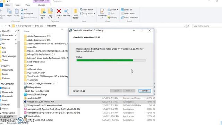The height and width of the screenshot is (125, 222).
Task: Click the Name column header
Action: coord(27,31)
